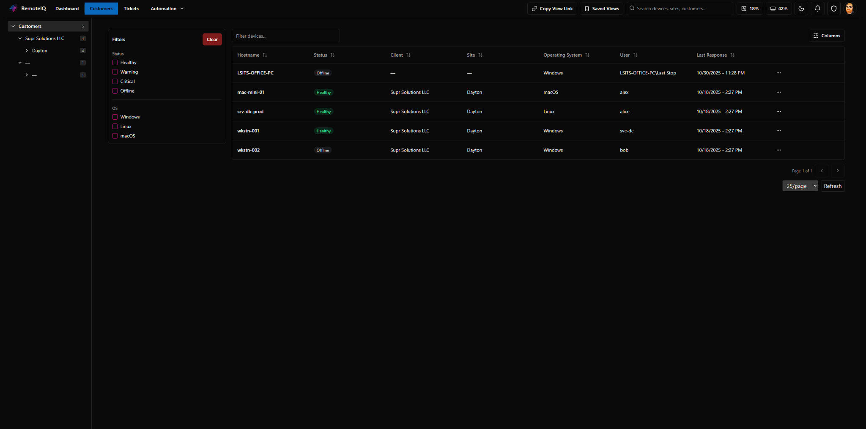Check the Offline status filter

tap(115, 91)
